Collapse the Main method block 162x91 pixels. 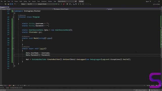(x=13, y=38)
